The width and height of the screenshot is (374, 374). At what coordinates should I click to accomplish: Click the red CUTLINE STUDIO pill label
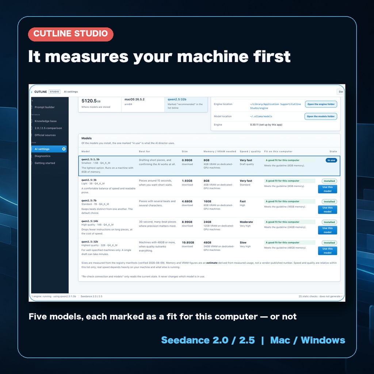70,34
